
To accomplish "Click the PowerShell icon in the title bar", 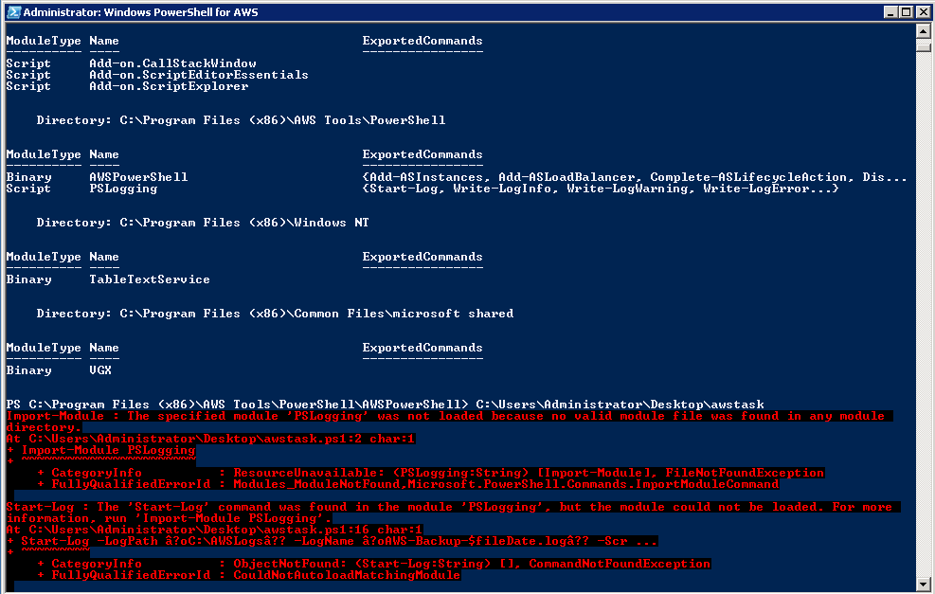I will [x=11, y=12].
